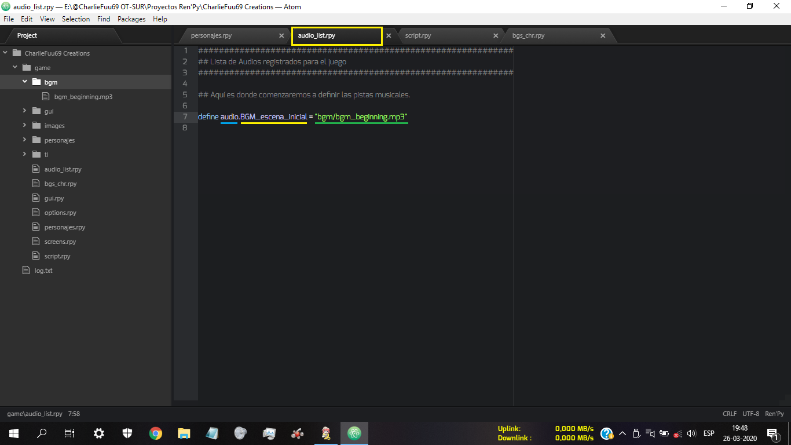Expand the images folder
The image size is (791, 445).
tap(24, 125)
